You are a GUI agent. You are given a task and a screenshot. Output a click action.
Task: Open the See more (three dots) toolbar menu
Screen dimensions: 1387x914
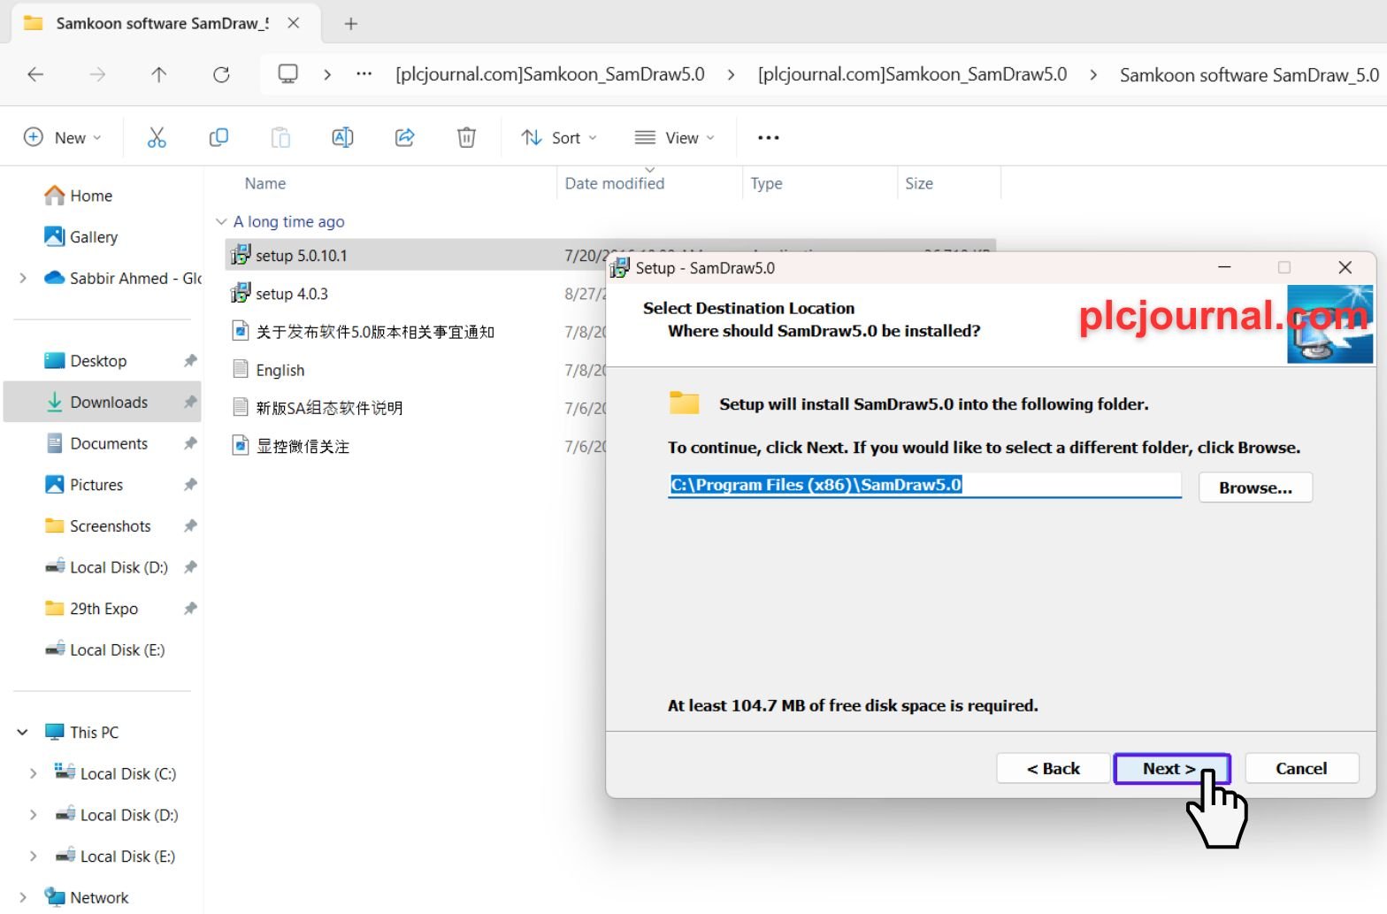coord(769,137)
